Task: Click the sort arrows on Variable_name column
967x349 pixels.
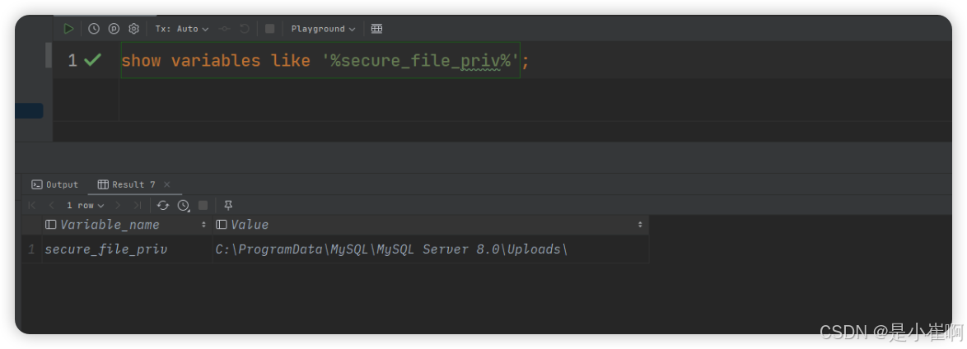Action: pyautogui.click(x=203, y=225)
